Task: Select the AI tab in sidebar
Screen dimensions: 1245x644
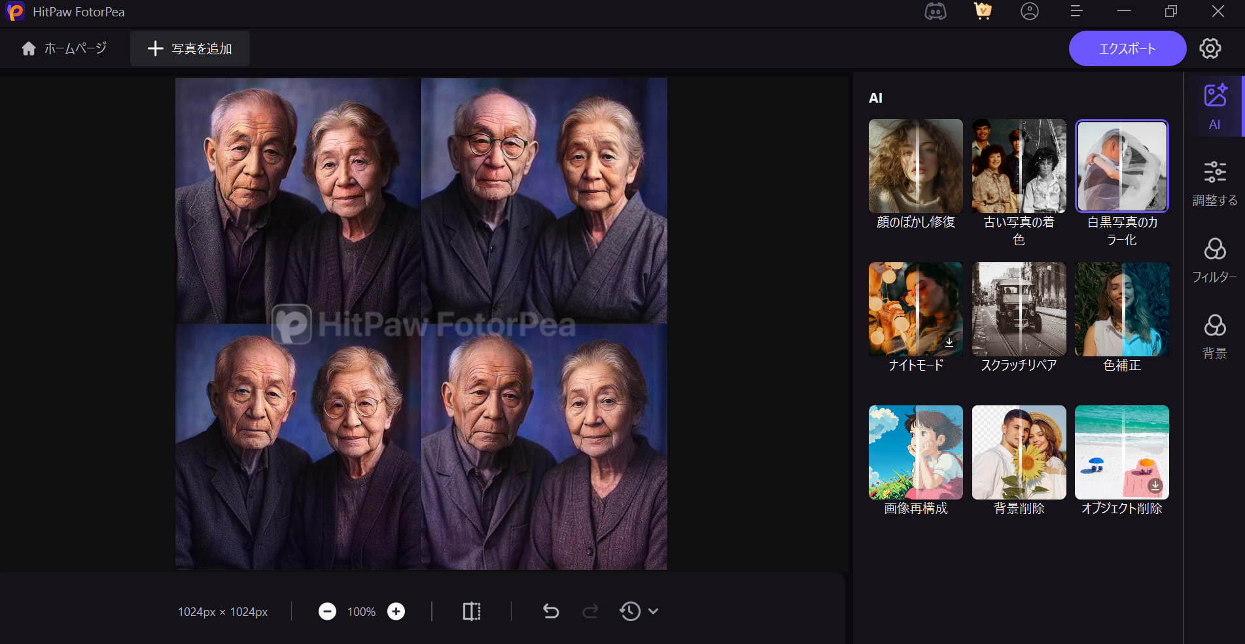Action: [x=1214, y=107]
